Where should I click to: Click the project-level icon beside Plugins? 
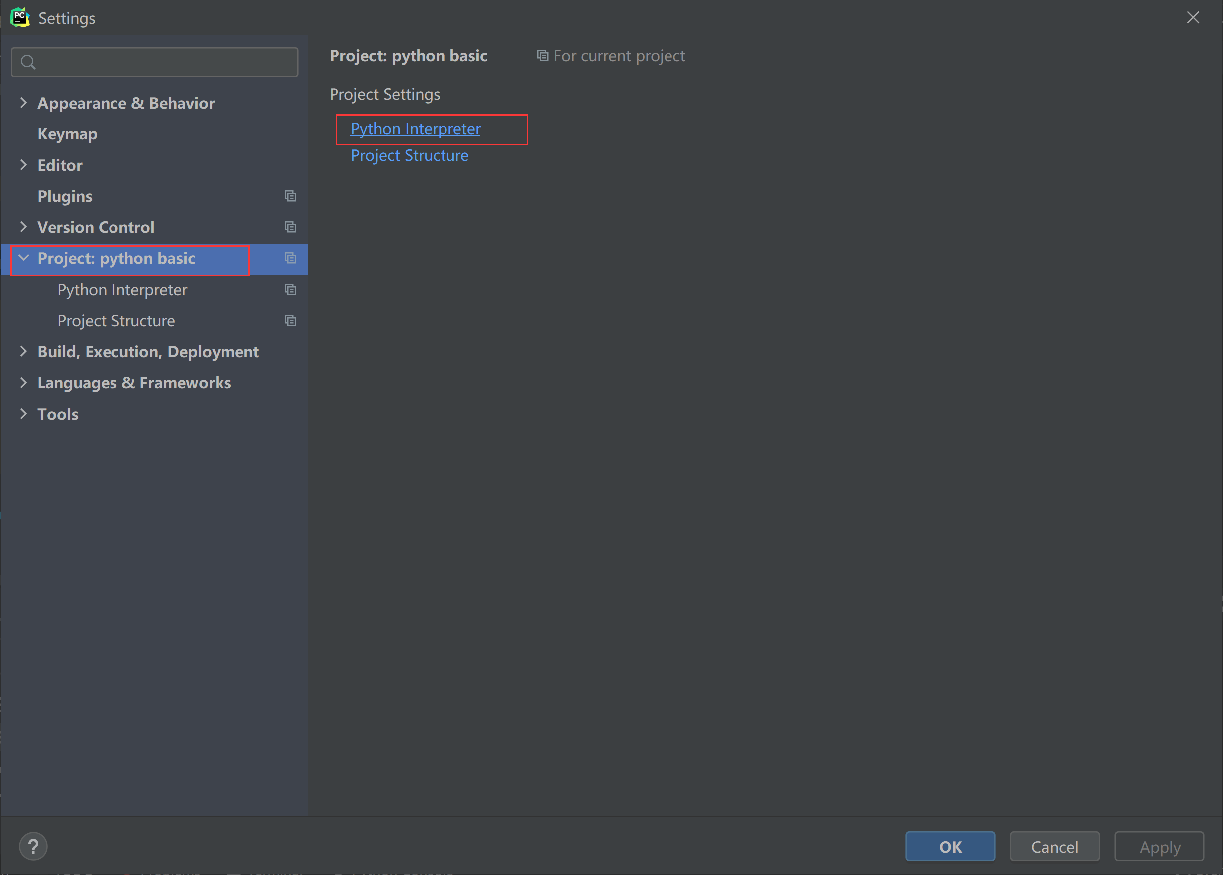290,196
